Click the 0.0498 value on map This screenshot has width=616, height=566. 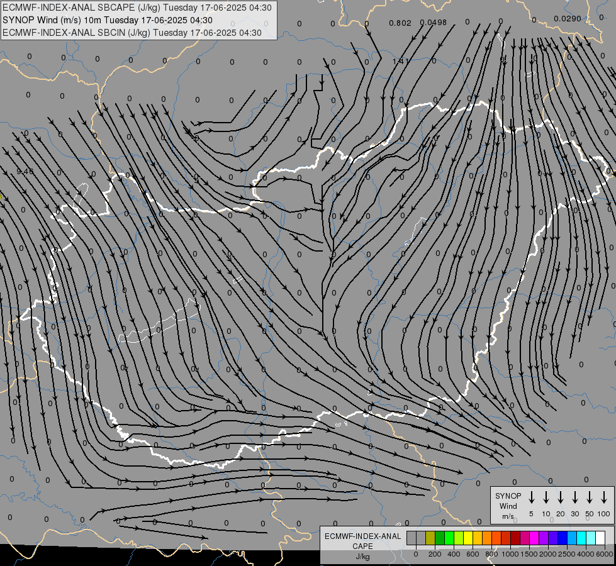click(434, 23)
